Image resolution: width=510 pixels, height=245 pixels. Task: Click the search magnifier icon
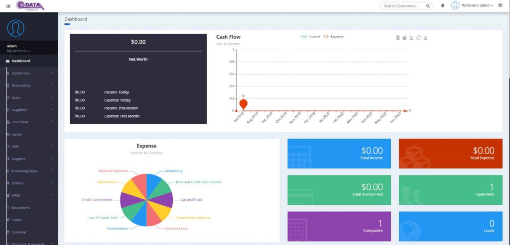click(428, 6)
